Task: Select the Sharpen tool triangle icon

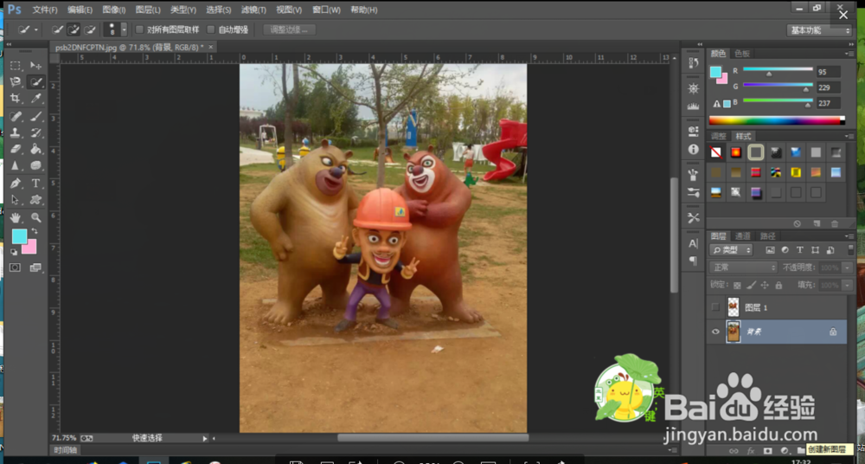Action: point(16,165)
